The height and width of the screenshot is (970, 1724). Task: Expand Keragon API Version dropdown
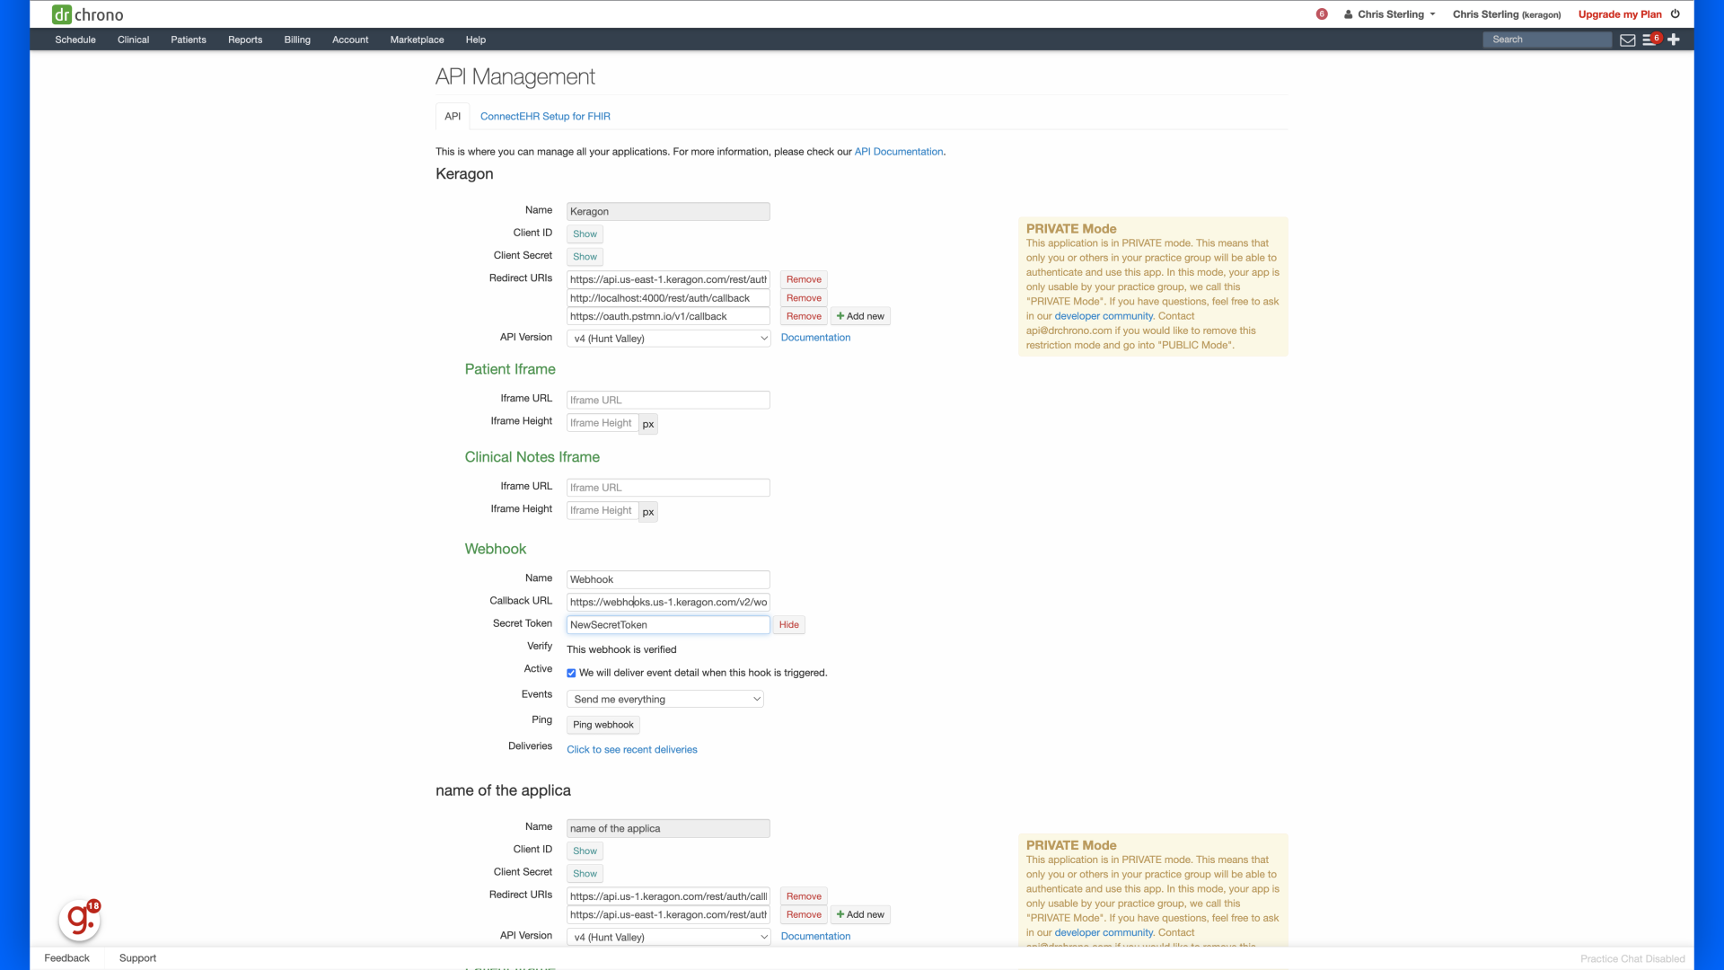click(668, 339)
